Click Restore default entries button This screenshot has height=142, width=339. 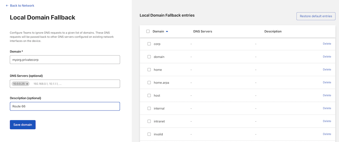coord(316,16)
